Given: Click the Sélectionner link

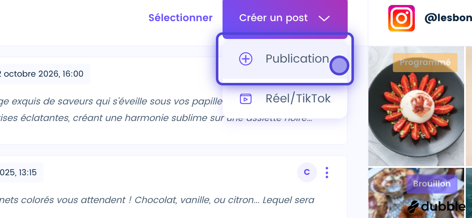Looking at the screenshot, I should tap(181, 18).
